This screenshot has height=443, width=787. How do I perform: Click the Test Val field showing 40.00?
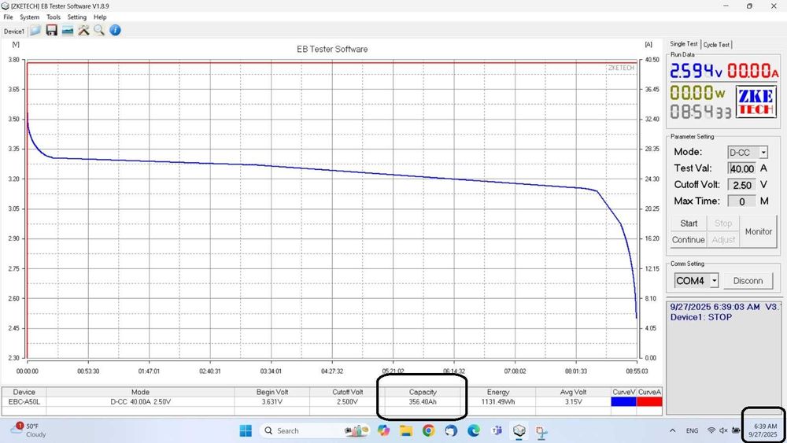point(742,168)
